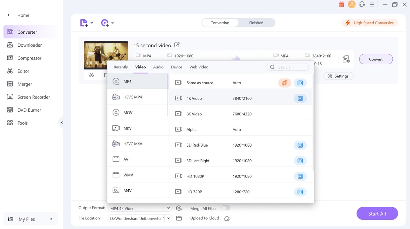
Task: Open the Output Format dropdown
Action: (x=168, y=208)
